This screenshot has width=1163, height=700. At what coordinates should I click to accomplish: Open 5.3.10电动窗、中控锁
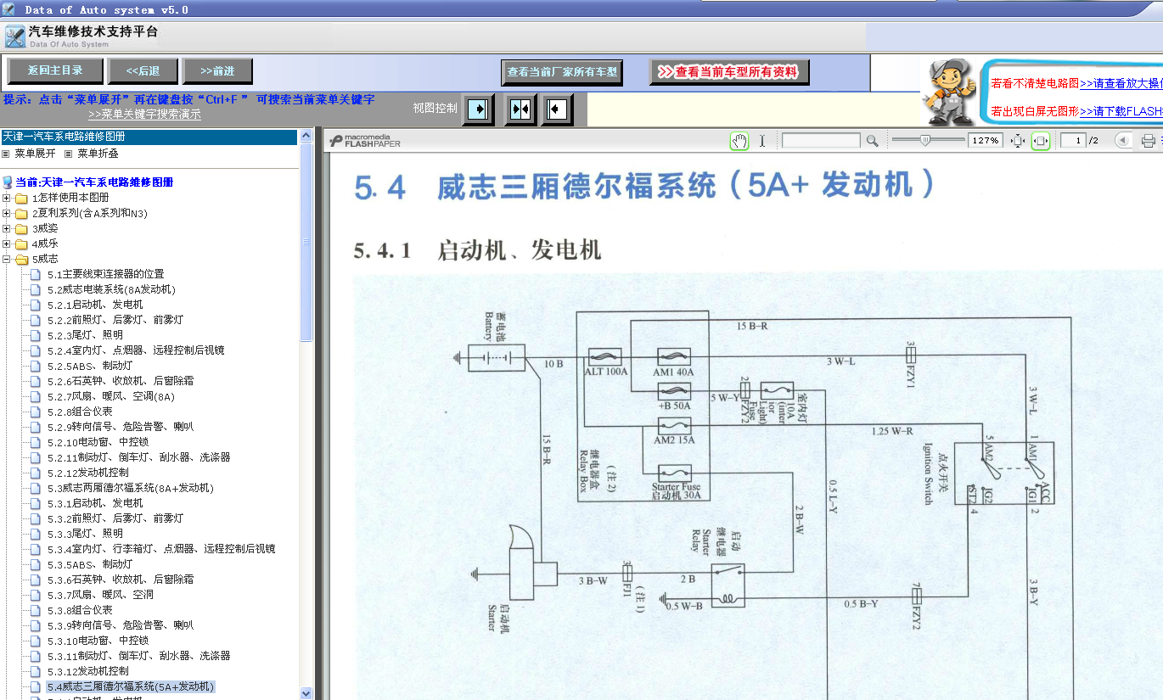pyautogui.click(x=98, y=641)
